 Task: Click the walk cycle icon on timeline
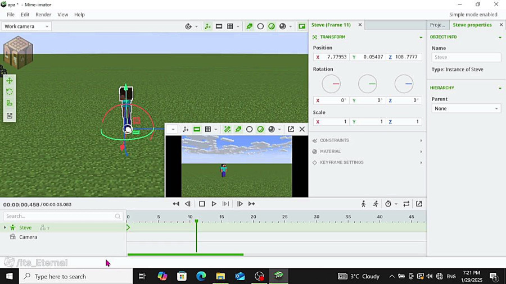(364, 204)
